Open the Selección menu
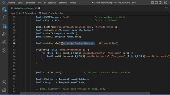170x95 pixels. click(31, 3)
